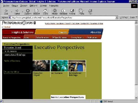The height and width of the screenshot is (103, 138).
Task: Click the Vpřed forward arrow icon
Action: click(17, 11)
